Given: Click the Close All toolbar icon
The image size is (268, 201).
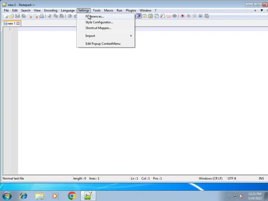Looking at the screenshot, I should click(36, 16).
